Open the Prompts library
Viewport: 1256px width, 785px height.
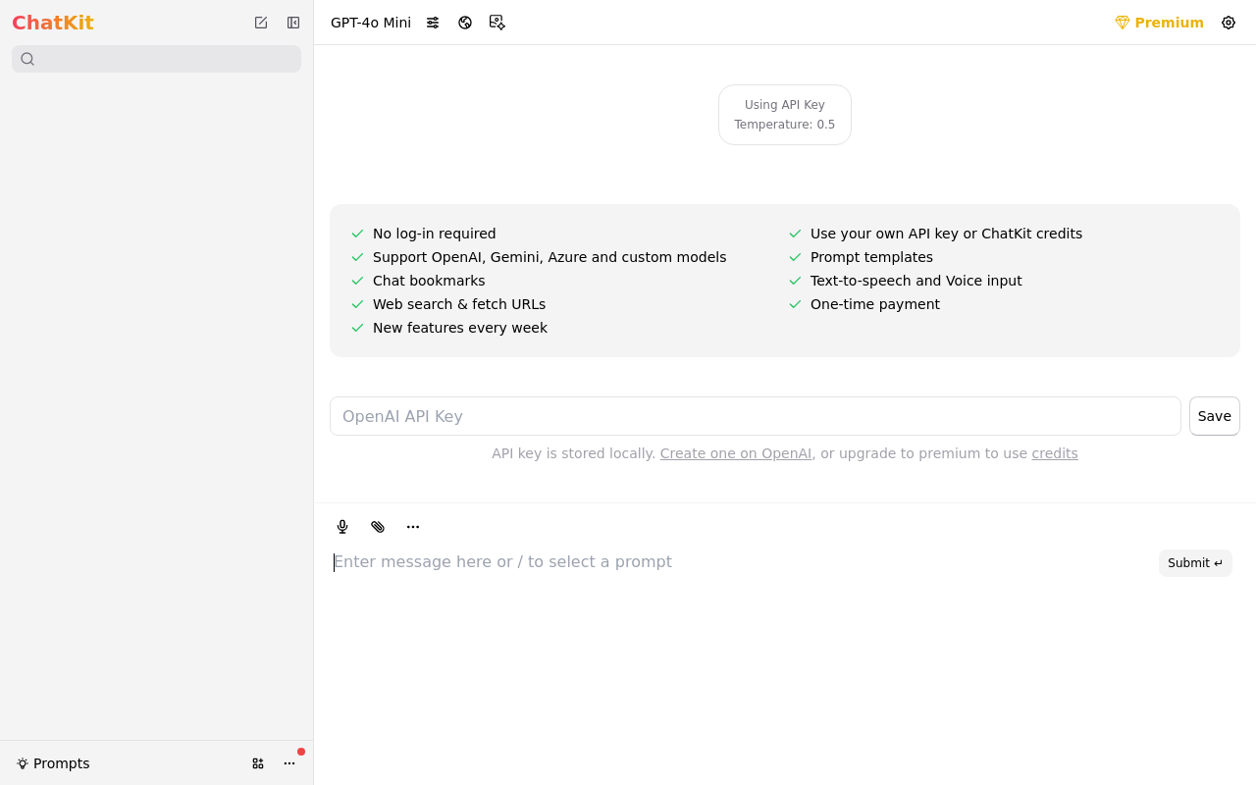53,763
